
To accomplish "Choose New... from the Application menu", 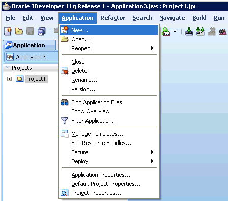I will click(x=109, y=30).
